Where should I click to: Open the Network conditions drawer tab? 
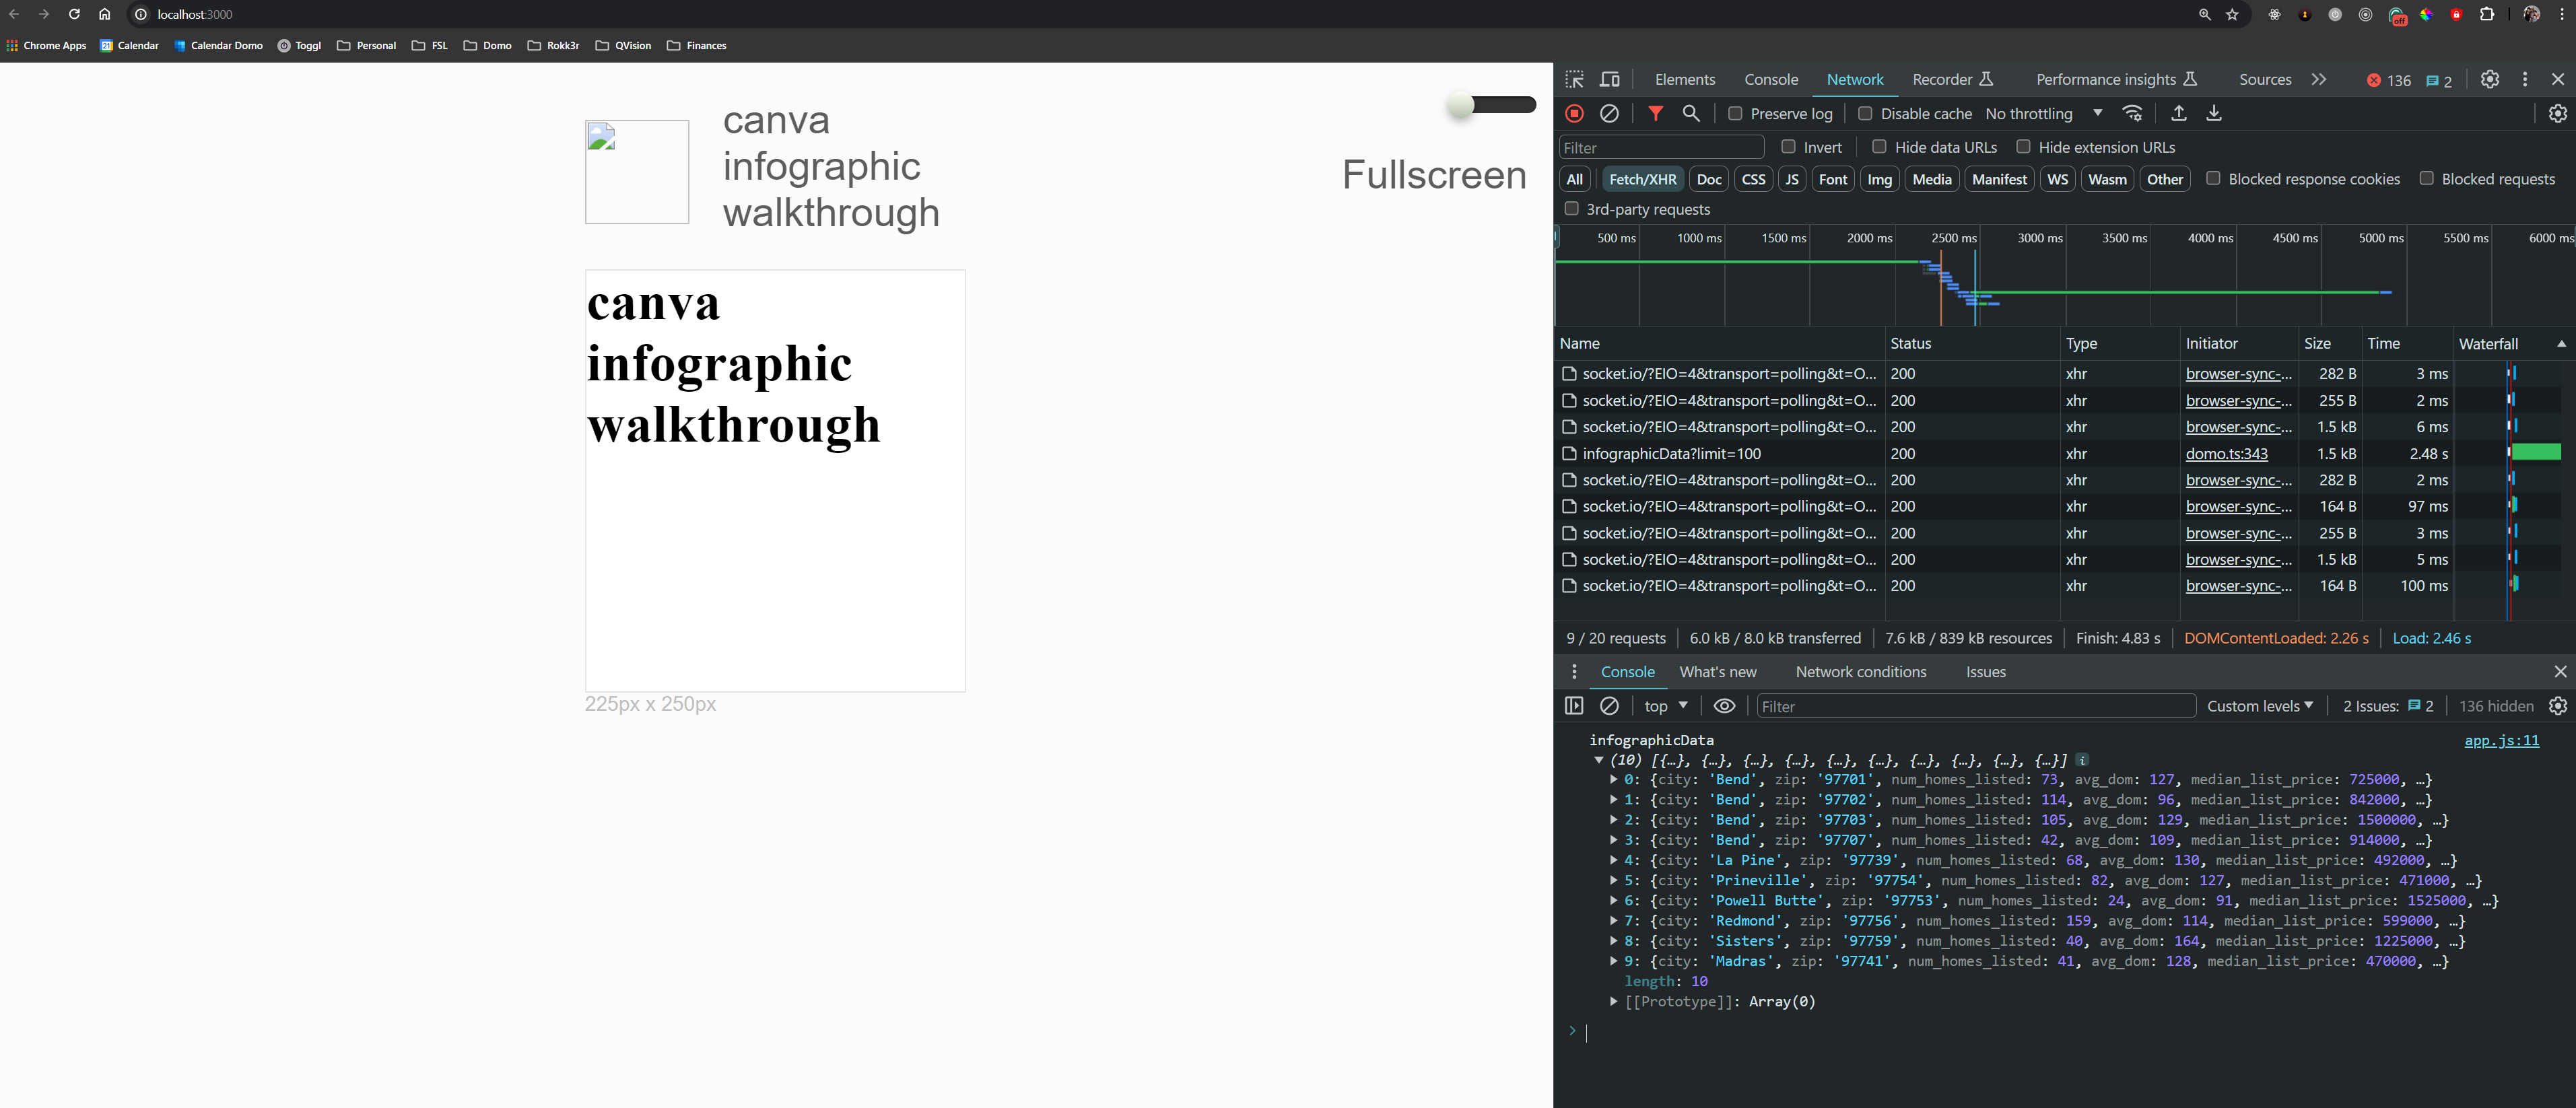(1860, 672)
